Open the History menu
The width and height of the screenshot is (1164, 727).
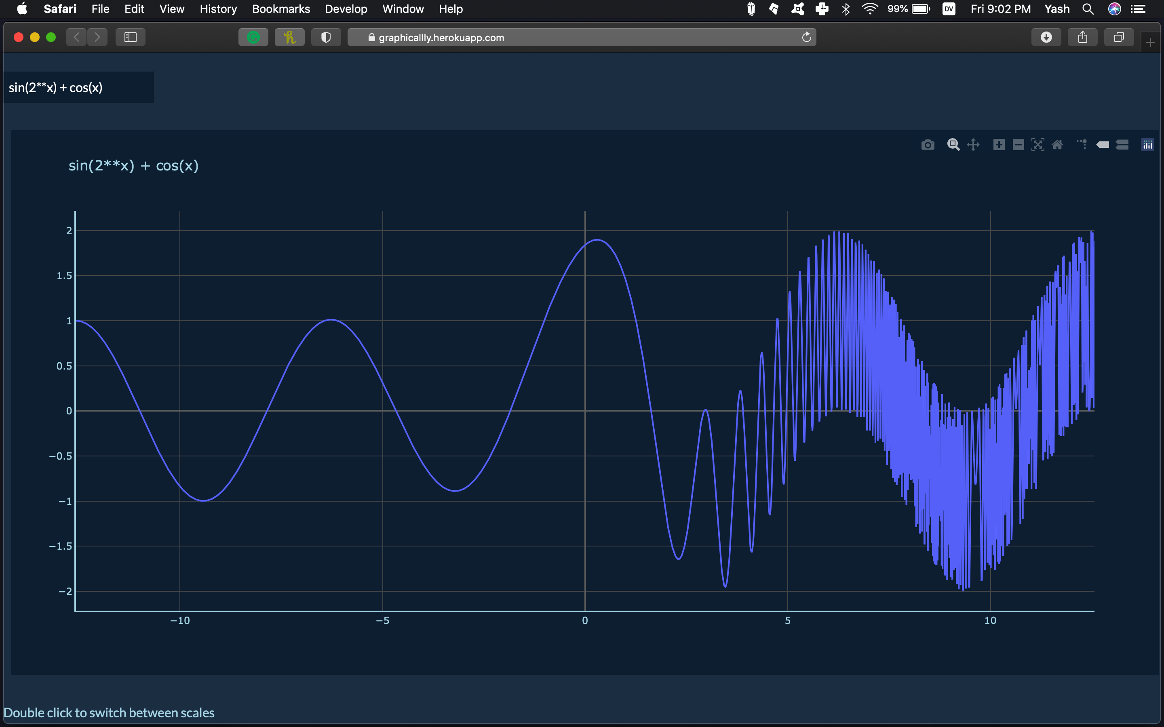pos(218,8)
